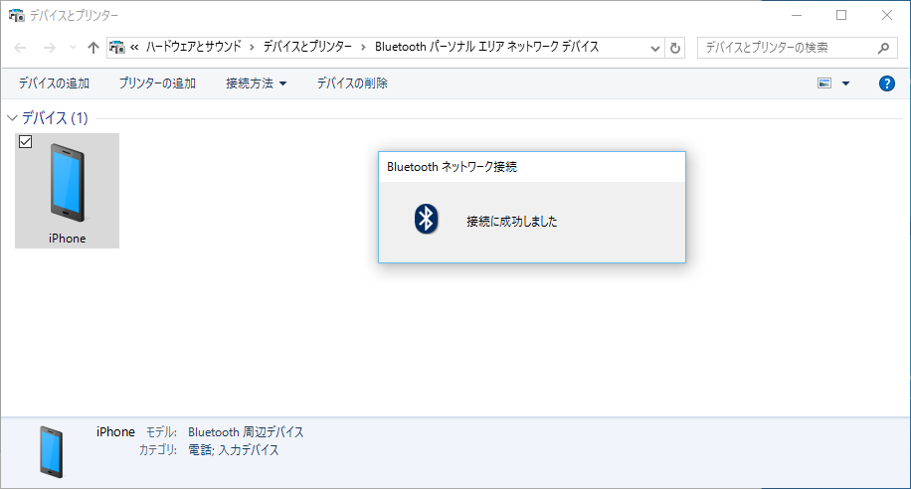
Task: Select Bluetooth パーソナル エリア ネットワーク デバイス breadcrumb
Action: tap(487, 47)
